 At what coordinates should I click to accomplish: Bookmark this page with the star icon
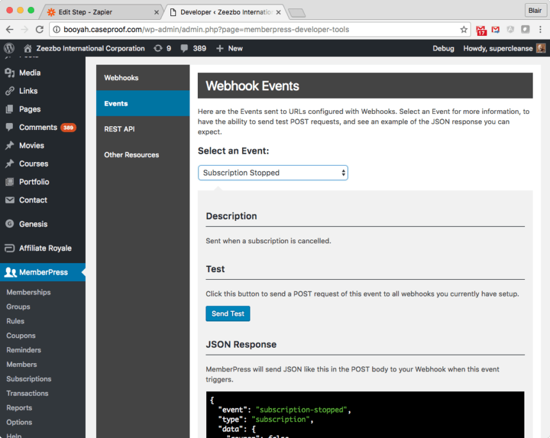tap(464, 29)
